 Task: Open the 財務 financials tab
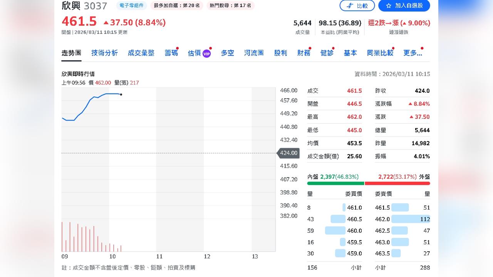tap(304, 53)
